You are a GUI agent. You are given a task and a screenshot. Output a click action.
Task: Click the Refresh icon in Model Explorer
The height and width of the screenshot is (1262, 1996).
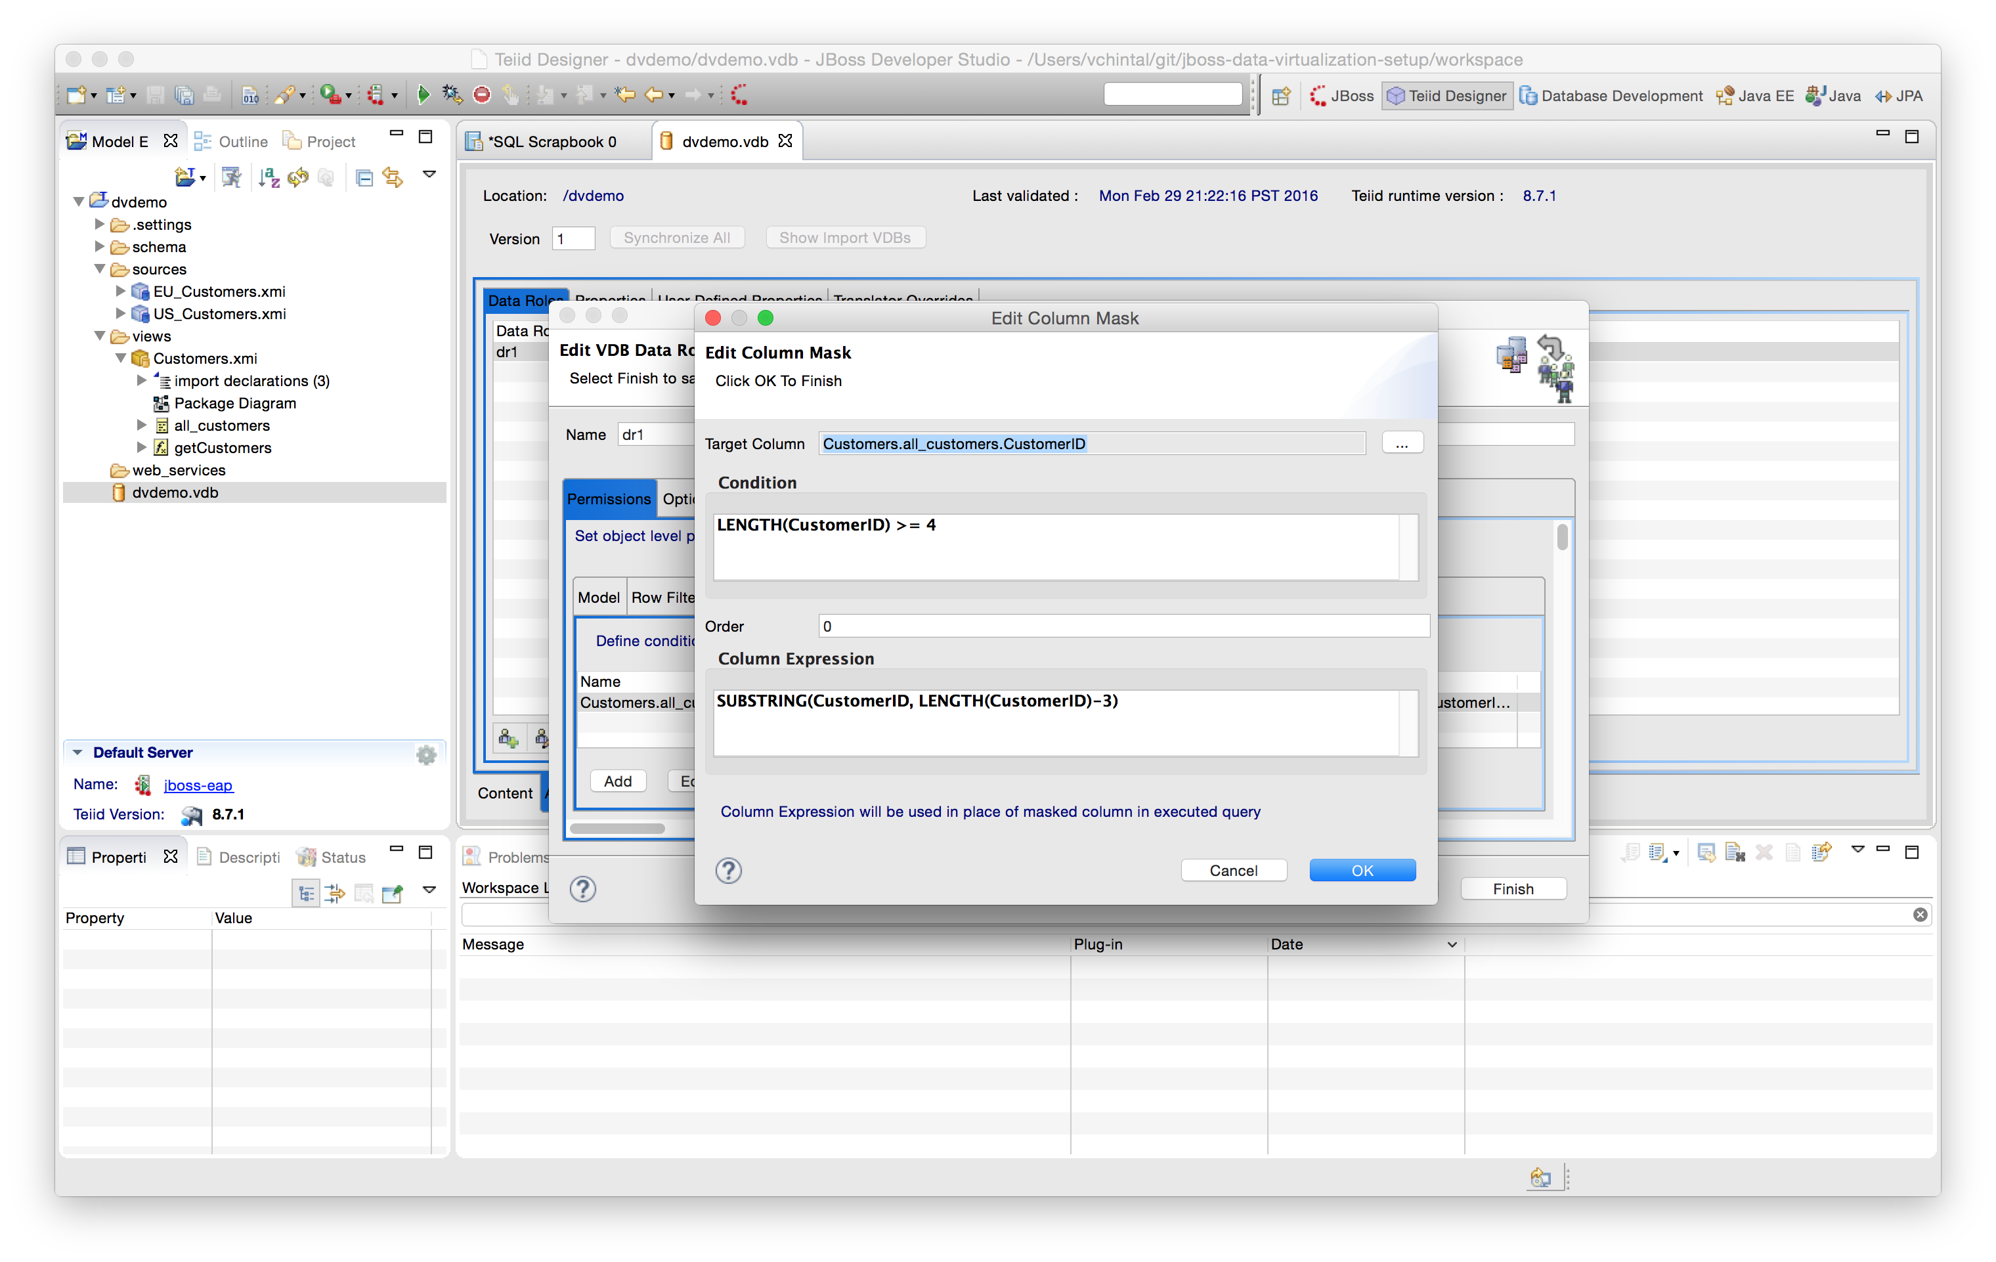297,177
